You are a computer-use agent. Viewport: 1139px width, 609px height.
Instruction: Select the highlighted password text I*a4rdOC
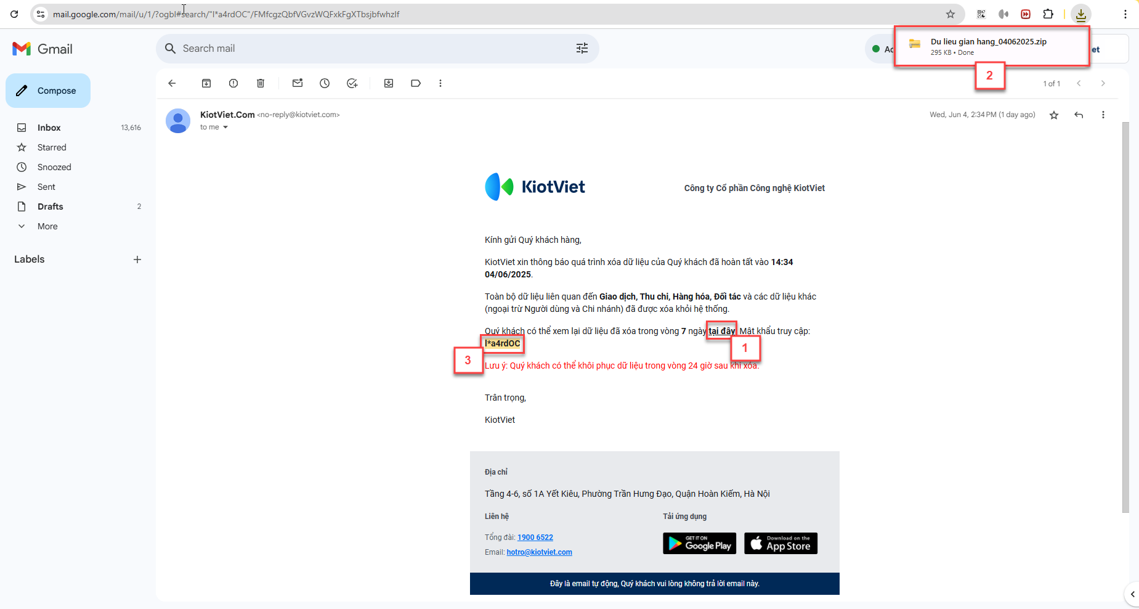pyautogui.click(x=503, y=343)
